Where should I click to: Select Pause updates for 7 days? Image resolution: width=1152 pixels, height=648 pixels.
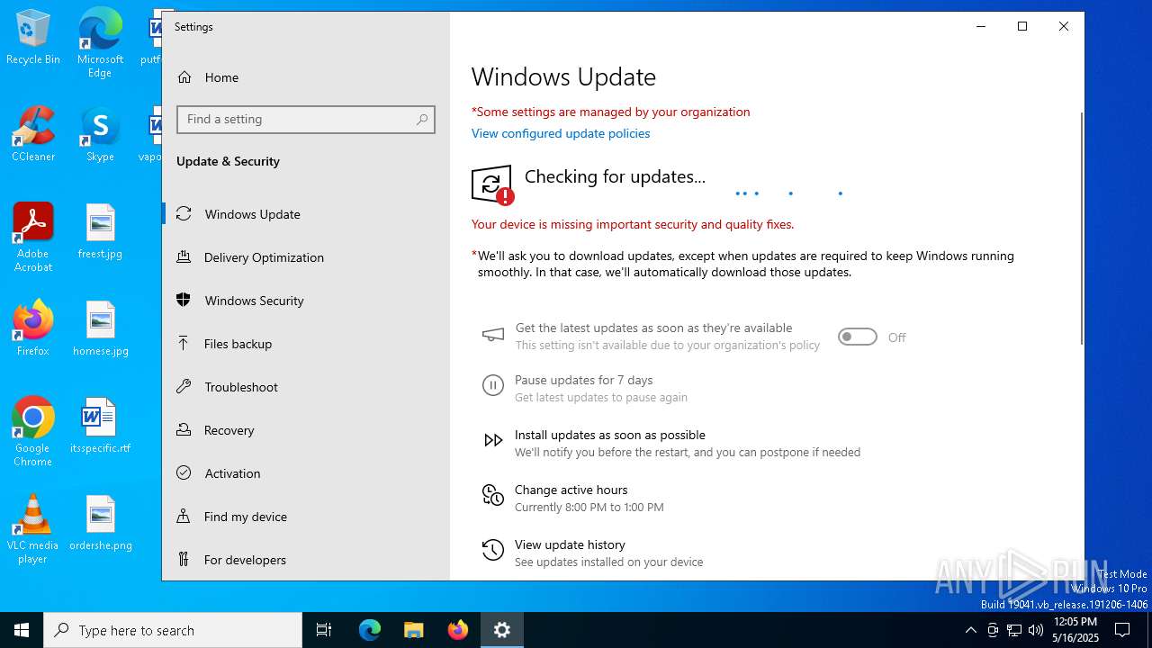(584, 380)
